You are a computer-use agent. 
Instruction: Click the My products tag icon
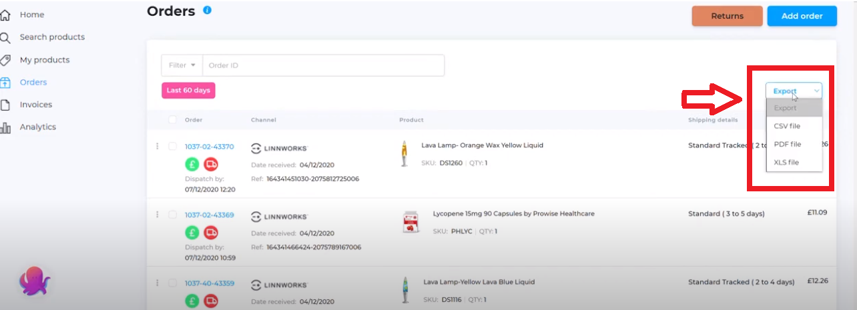coord(5,60)
